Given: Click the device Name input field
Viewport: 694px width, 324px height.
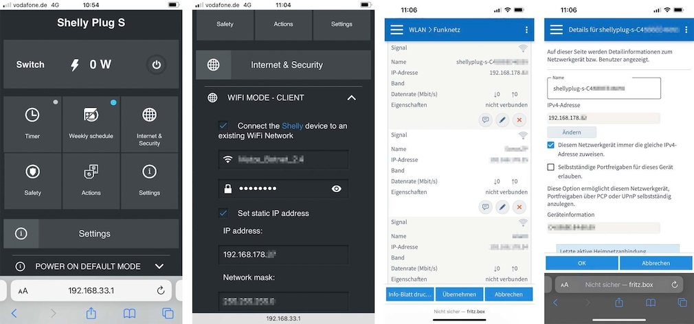Looking at the screenshot, I should point(603,89).
